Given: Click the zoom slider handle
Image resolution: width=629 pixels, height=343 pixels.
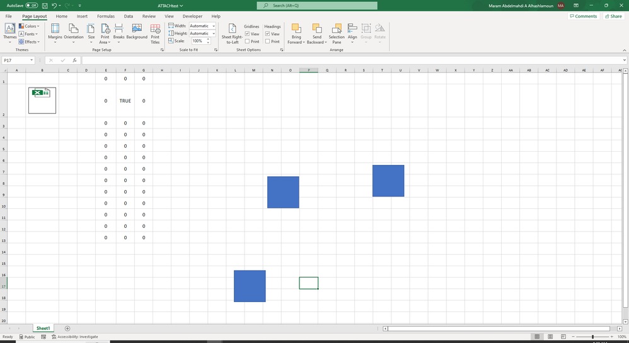Looking at the screenshot, I should 592,337.
